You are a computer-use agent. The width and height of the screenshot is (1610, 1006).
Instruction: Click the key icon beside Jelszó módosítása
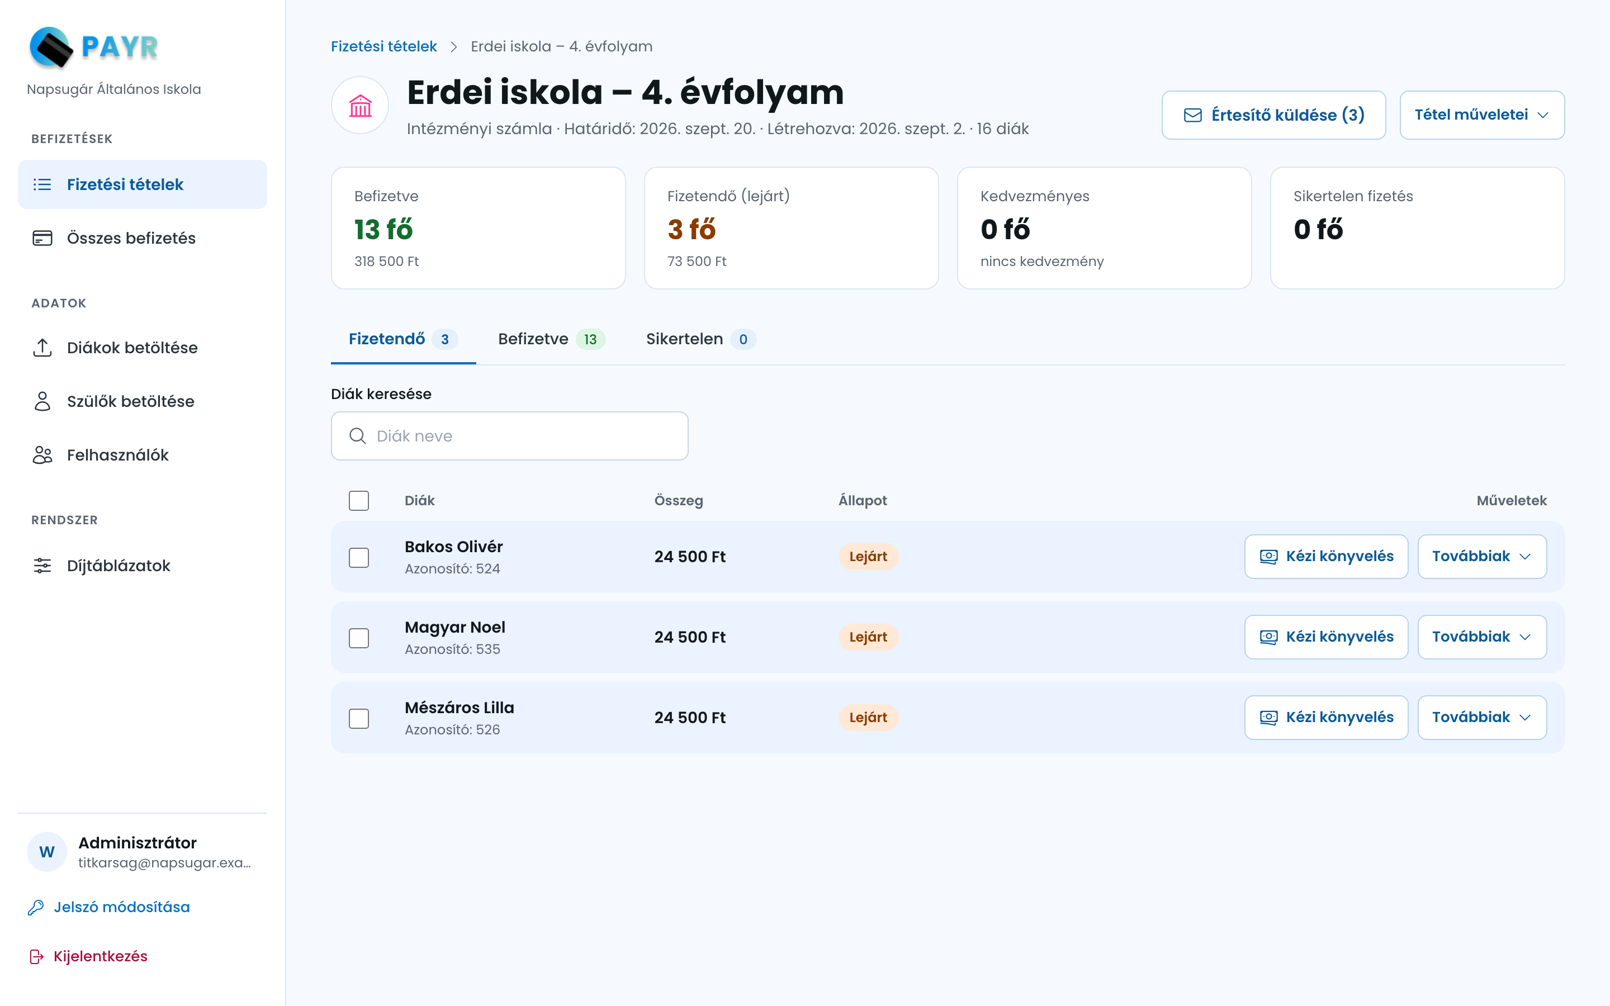pyautogui.click(x=36, y=908)
